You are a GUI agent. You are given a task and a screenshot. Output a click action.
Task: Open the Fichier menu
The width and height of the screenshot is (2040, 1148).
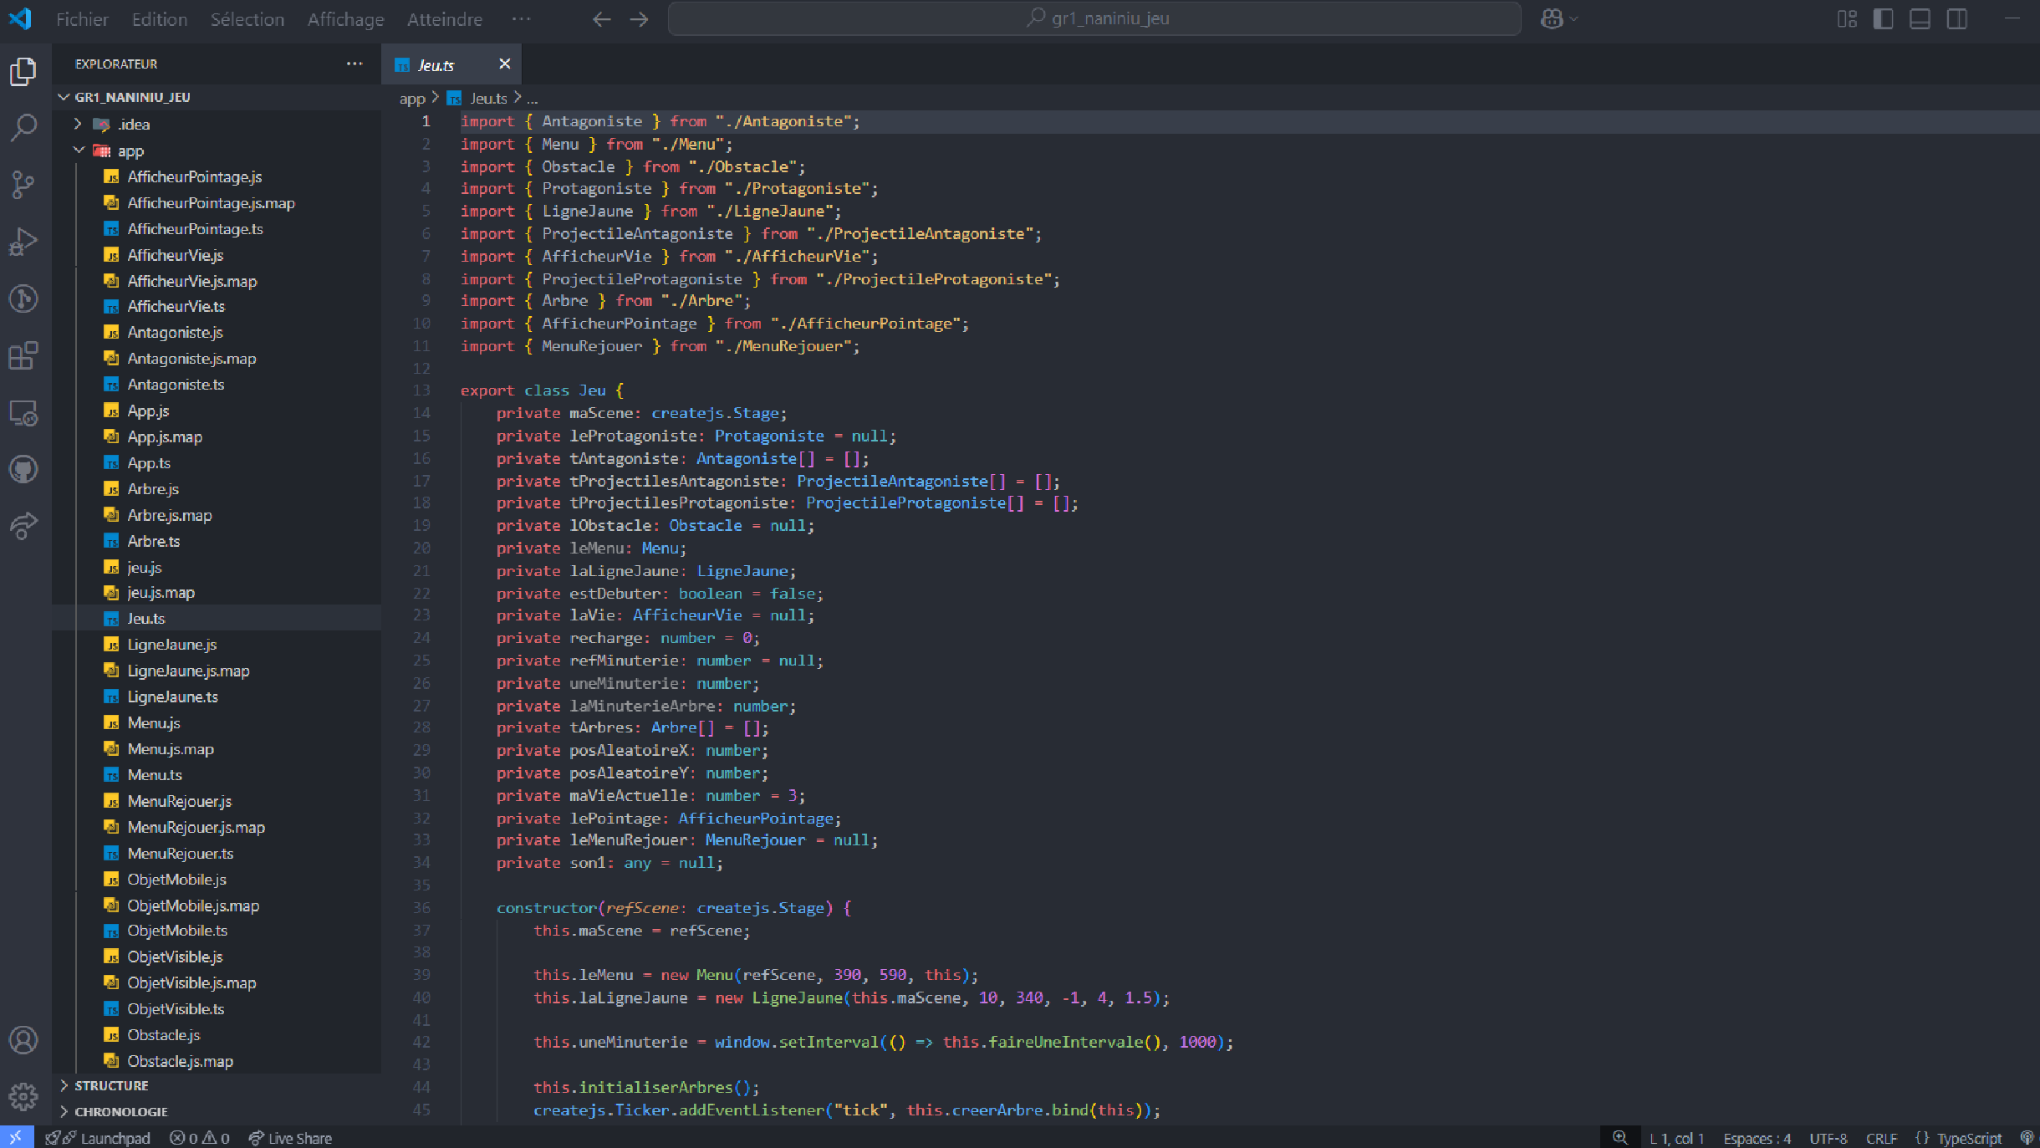82,18
